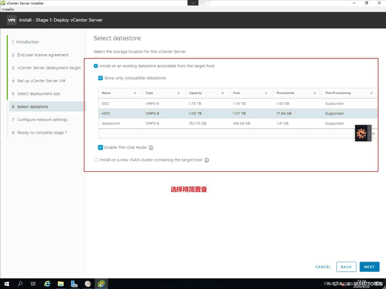Open the vSAN cluster option info icon
This screenshot has height=289, width=386.
[207, 160]
